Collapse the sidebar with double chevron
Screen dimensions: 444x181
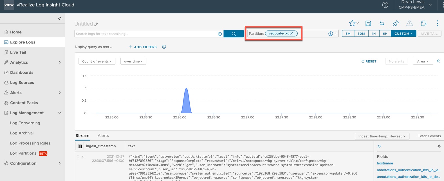click(x=60, y=18)
